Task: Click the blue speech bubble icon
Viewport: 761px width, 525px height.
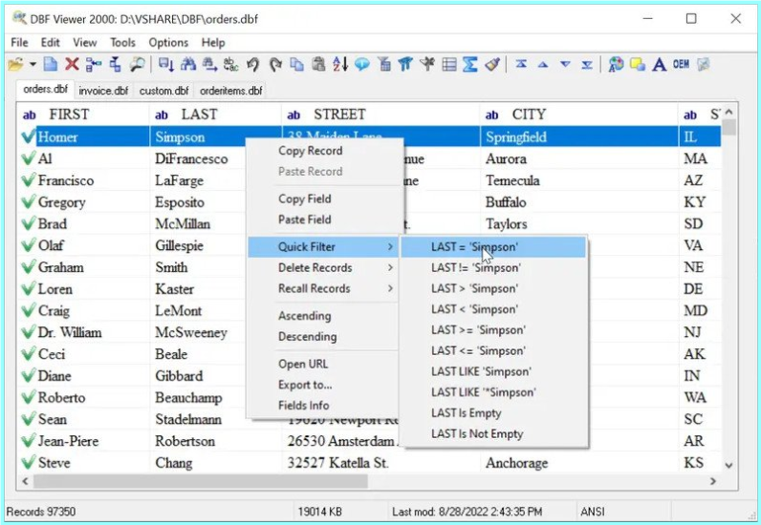Action: coord(362,64)
